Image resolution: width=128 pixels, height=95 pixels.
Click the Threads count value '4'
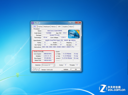point(77,65)
